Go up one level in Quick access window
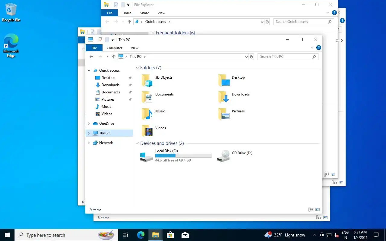Viewport: 386px width, 241px height. [129, 22]
